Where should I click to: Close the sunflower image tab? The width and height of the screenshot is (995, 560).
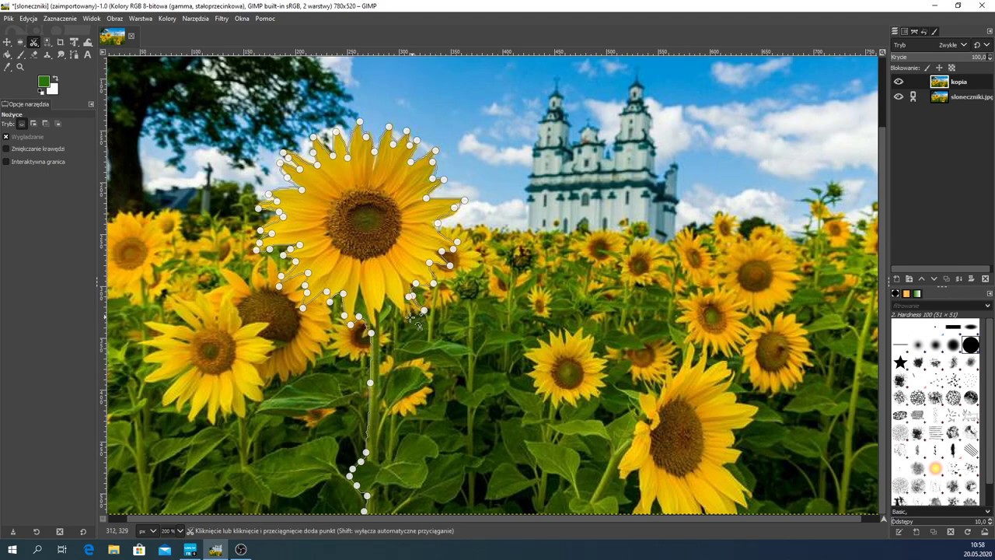point(131,36)
